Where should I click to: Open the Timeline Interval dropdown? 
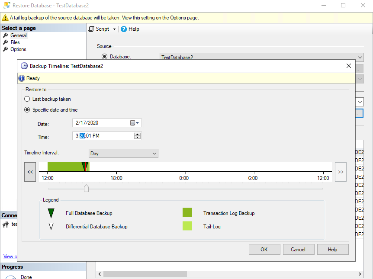point(123,154)
